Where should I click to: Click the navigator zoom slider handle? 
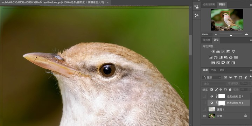231,35
